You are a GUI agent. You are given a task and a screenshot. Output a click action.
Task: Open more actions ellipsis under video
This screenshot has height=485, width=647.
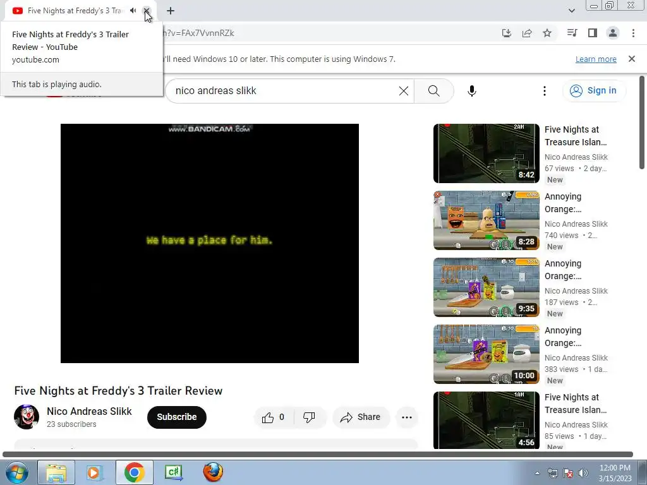407,417
